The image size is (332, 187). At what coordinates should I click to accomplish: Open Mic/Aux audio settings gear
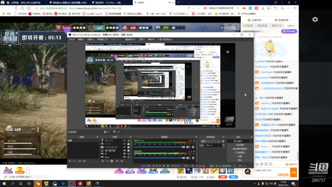[x=193, y=147]
